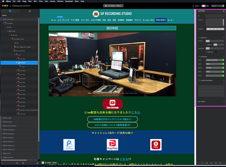Collapse the selected List Item tree node
226x167 pixels.
pos(16,63)
